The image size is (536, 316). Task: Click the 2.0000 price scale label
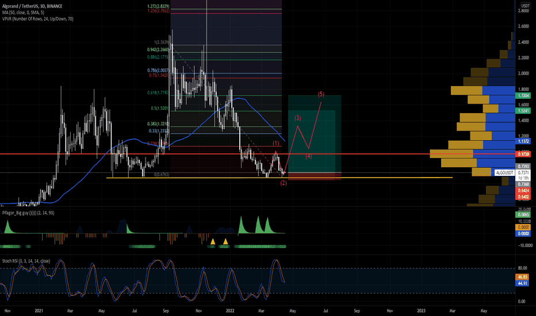click(523, 74)
